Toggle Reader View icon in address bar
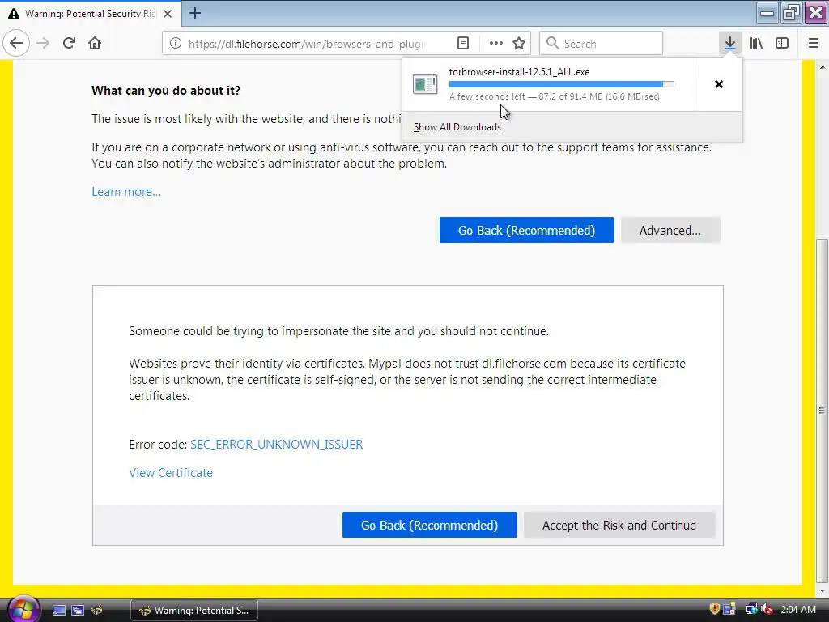 (462, 44)
